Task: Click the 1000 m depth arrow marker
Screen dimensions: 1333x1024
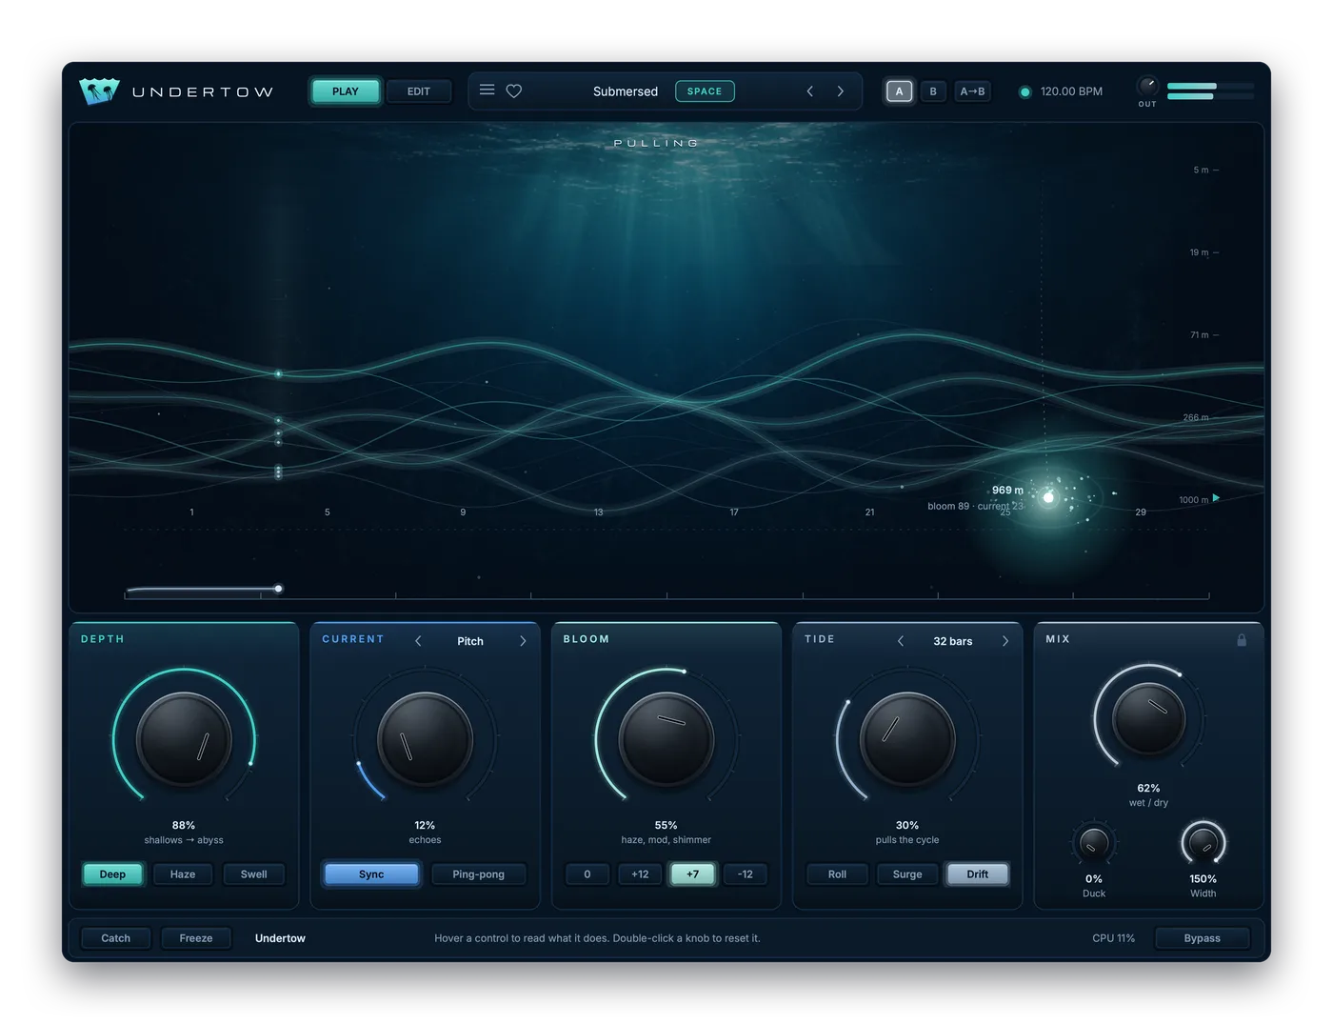Action: (1216, 498)
